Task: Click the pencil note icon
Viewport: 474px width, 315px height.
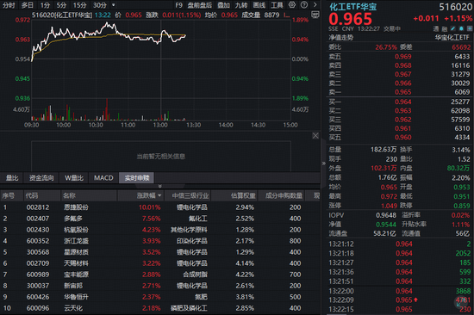Action: (x=452, y=28)
